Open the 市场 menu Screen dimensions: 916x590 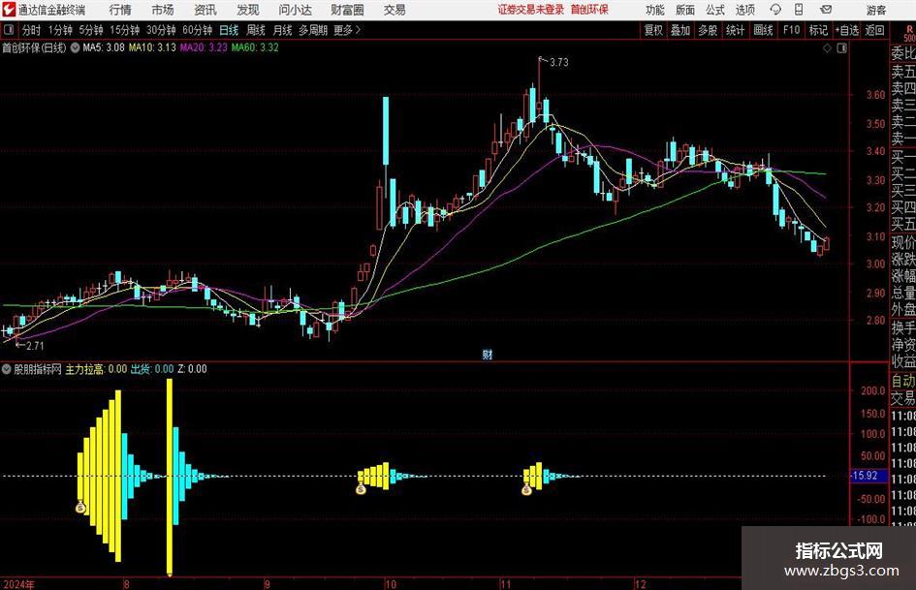pyautogui.click(x=163, y=10)
